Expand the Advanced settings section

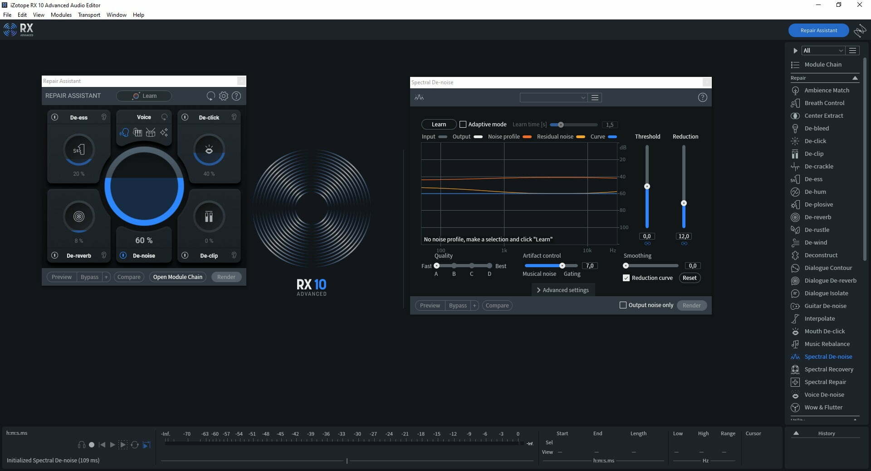pyautogui.click(x=563, y=290)
